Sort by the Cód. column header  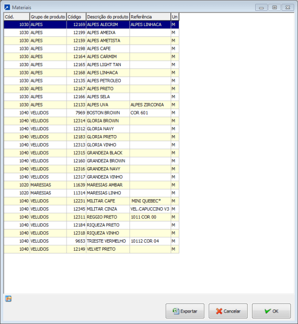tap(17, 17)
